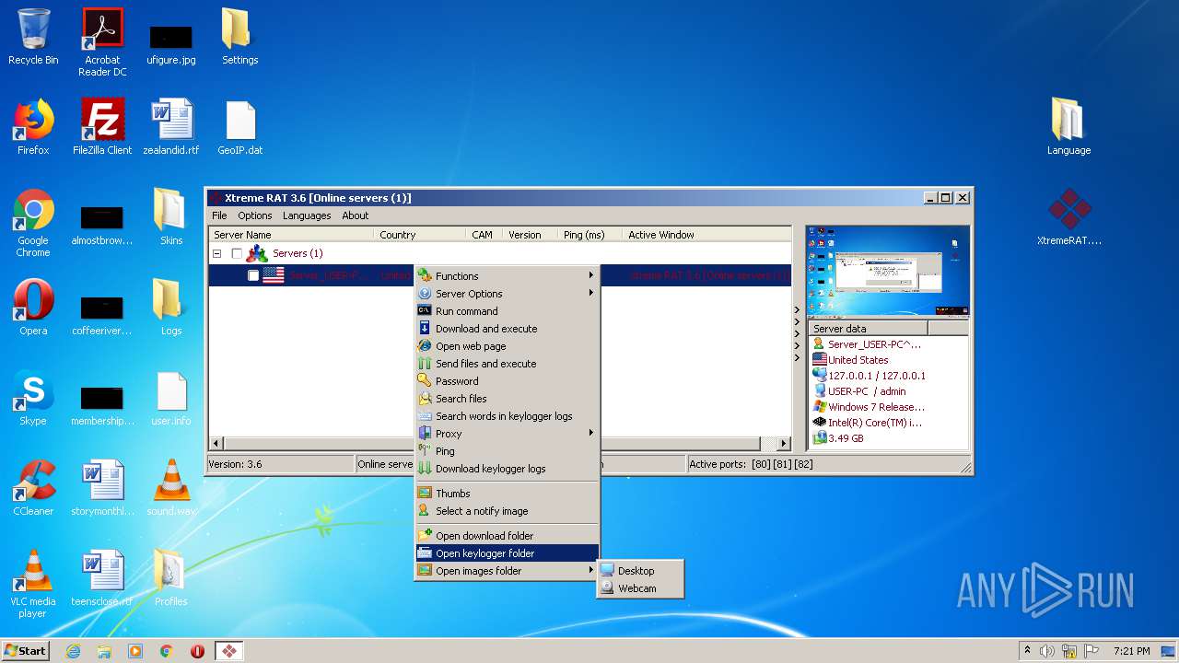1179x663 pixels.
Task: Open the File menu
Action: pos(219,215)
